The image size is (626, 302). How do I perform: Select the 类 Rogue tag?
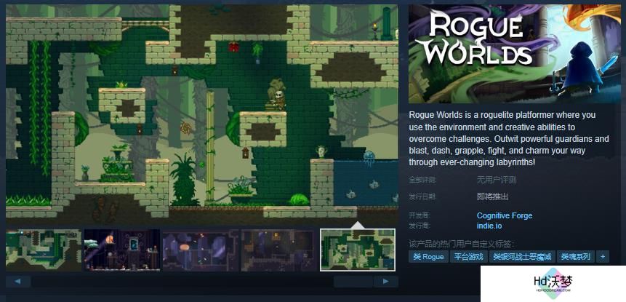[x=428, y=256]
